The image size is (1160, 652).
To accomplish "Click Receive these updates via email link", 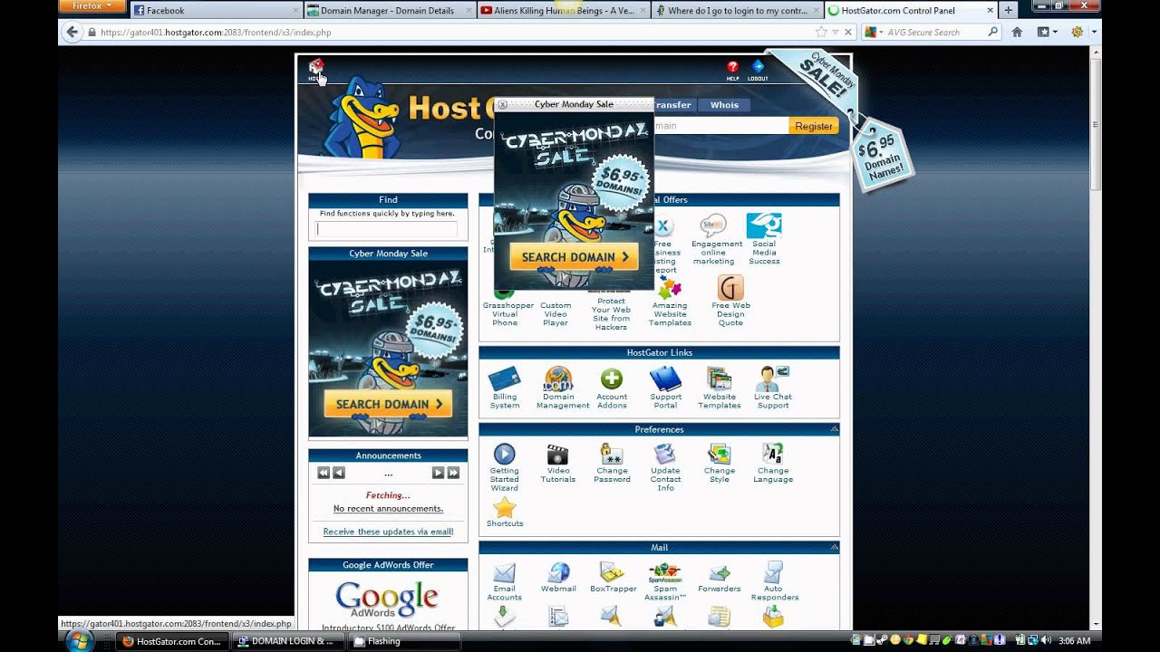I will point(388,532).
